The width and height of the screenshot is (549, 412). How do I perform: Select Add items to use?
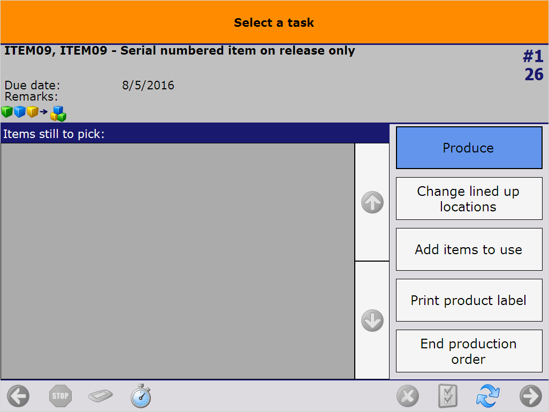(469, 249)
